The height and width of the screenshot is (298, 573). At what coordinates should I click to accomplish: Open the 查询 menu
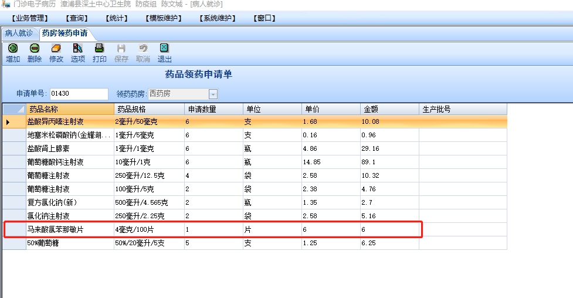[x=77, y=18]
